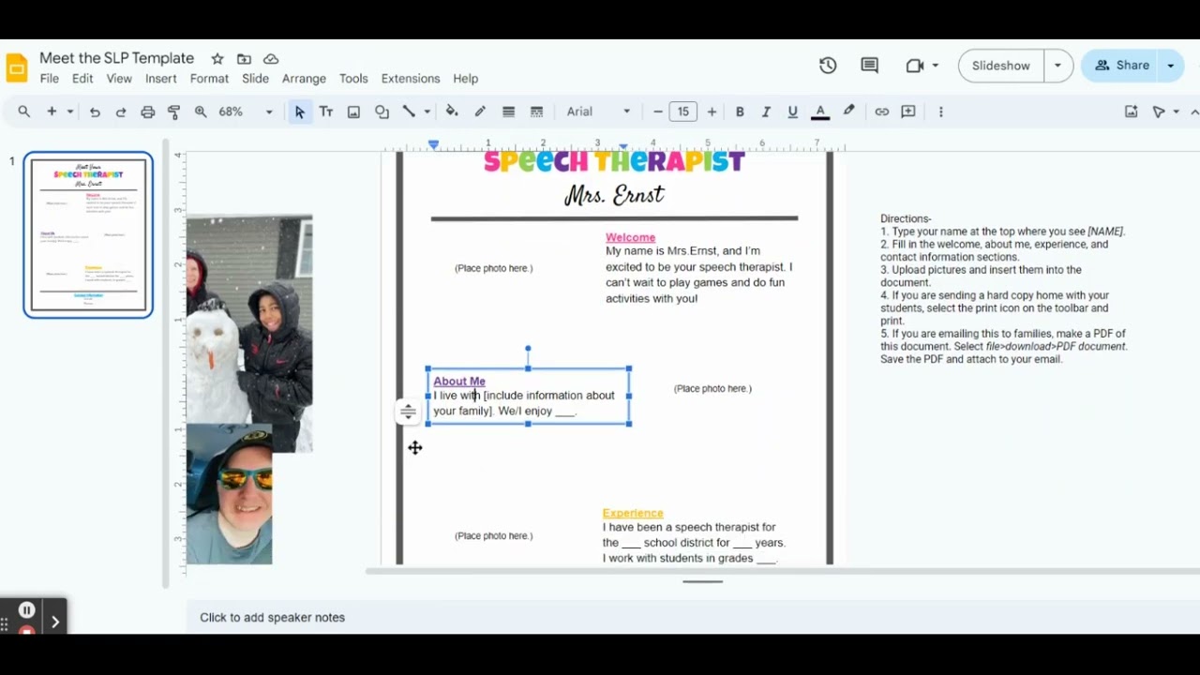1200x675 pixels.
Task: Toggle italic formatting
Action: 766,112
